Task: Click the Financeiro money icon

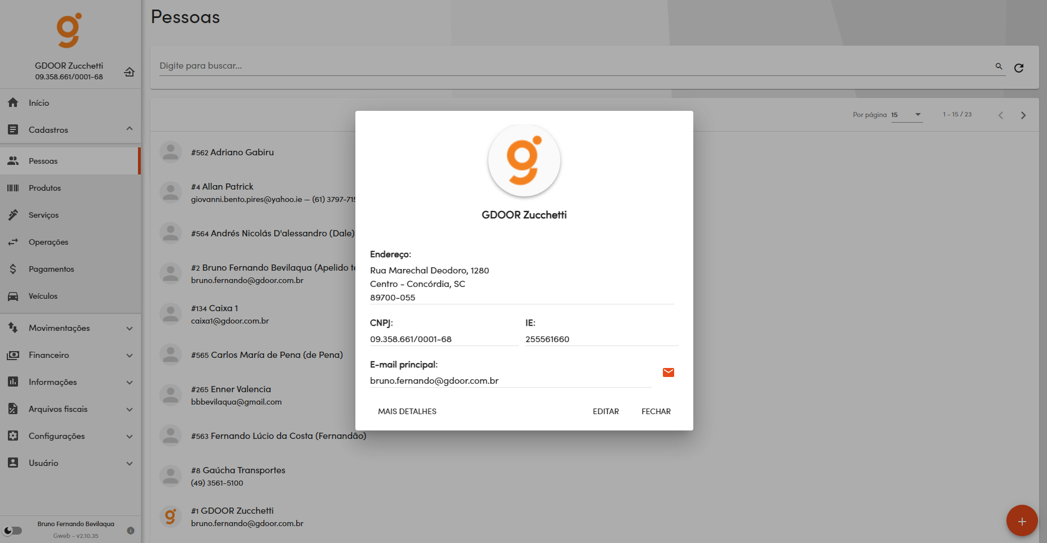Action: pyautogui.click(x=13, y=355)
